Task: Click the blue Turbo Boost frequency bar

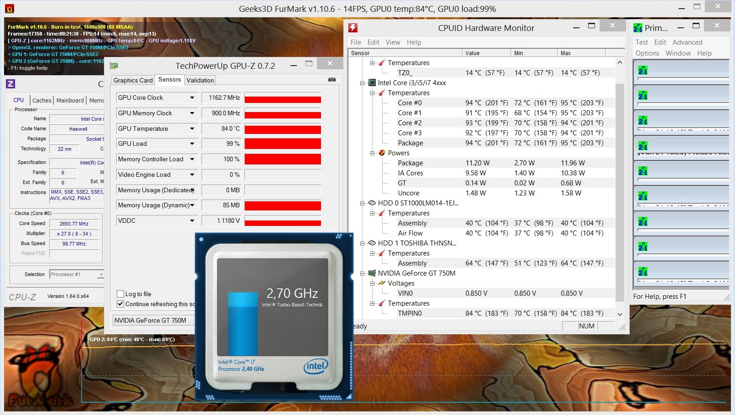Action: (243, 324)
